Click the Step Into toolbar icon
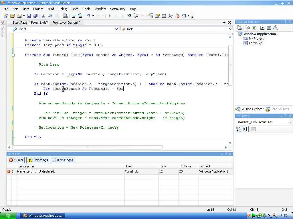 129,16
